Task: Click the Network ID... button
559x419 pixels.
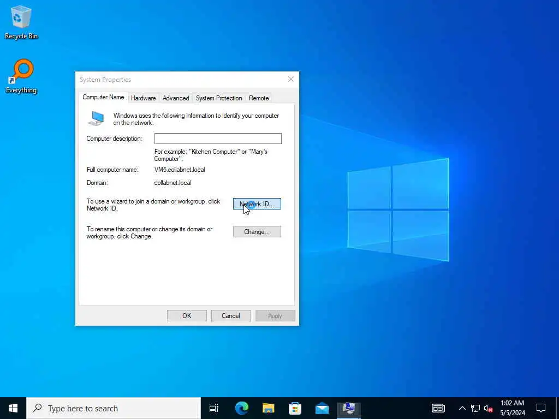Action: pos(257,204)
